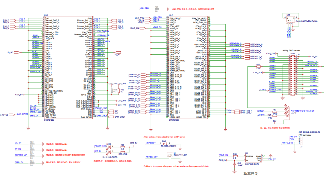324x178 pixels.
Task: Select the R39 resistor on PMIC_EN line
Action: (x=32, y=163)
